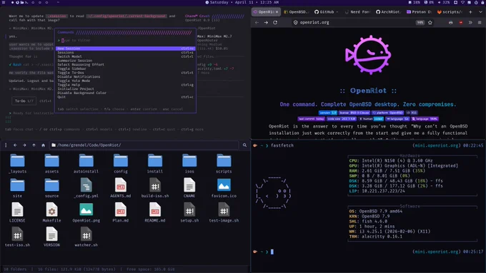Open a new browser tab
Viewport: 486px width, 273px height.
470,11
